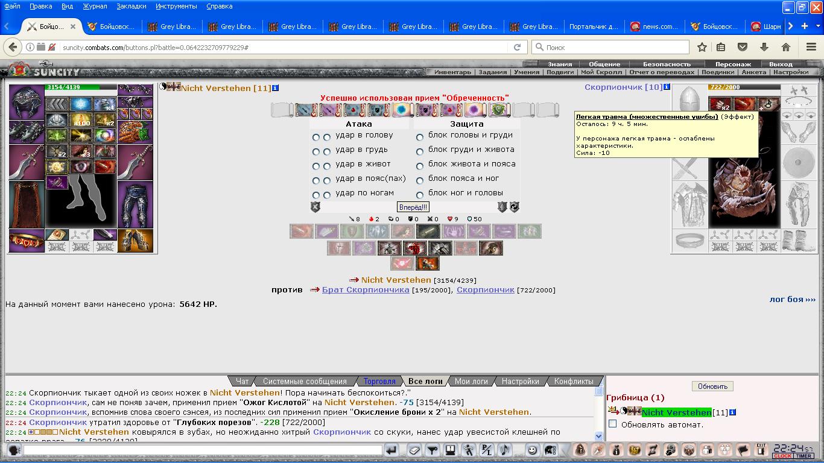Open Скорпиончик link in the против line
The height and width of the screenshot is (463, 824).
[486, 290]
